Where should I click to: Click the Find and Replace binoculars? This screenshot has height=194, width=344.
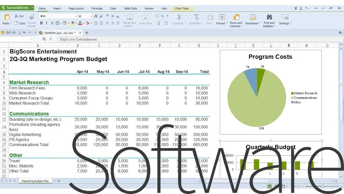pos(269,17)
